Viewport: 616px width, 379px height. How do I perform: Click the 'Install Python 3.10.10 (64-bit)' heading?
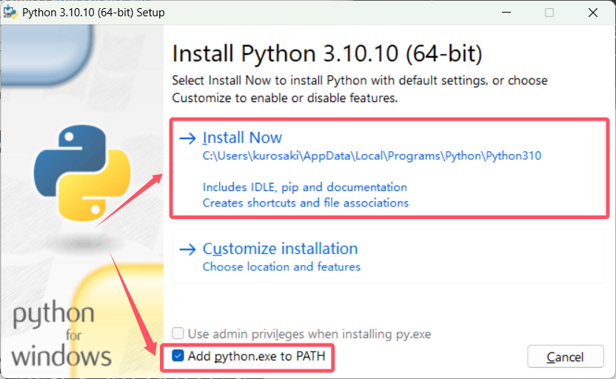pos(327,54)
